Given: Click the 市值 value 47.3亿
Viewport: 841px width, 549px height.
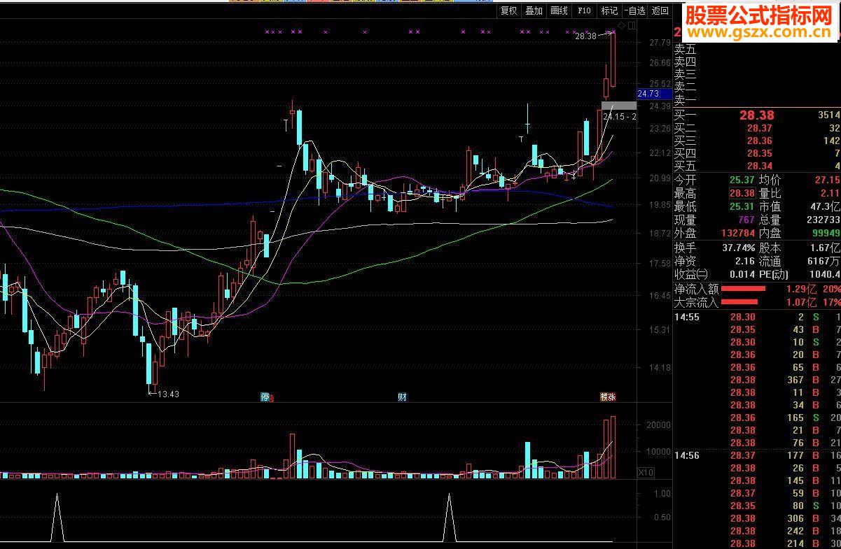Looking at the screenshot, I should pyautogui.click(x=825, y=206).
